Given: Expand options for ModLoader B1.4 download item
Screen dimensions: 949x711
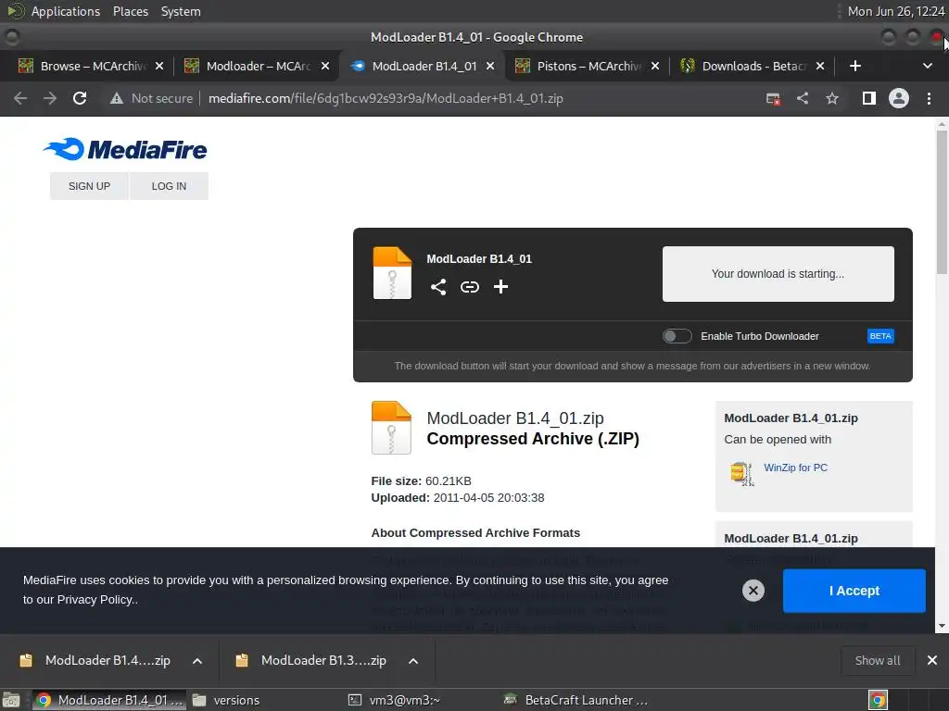Looking at the screenshot, I should (x=197, y=661).
